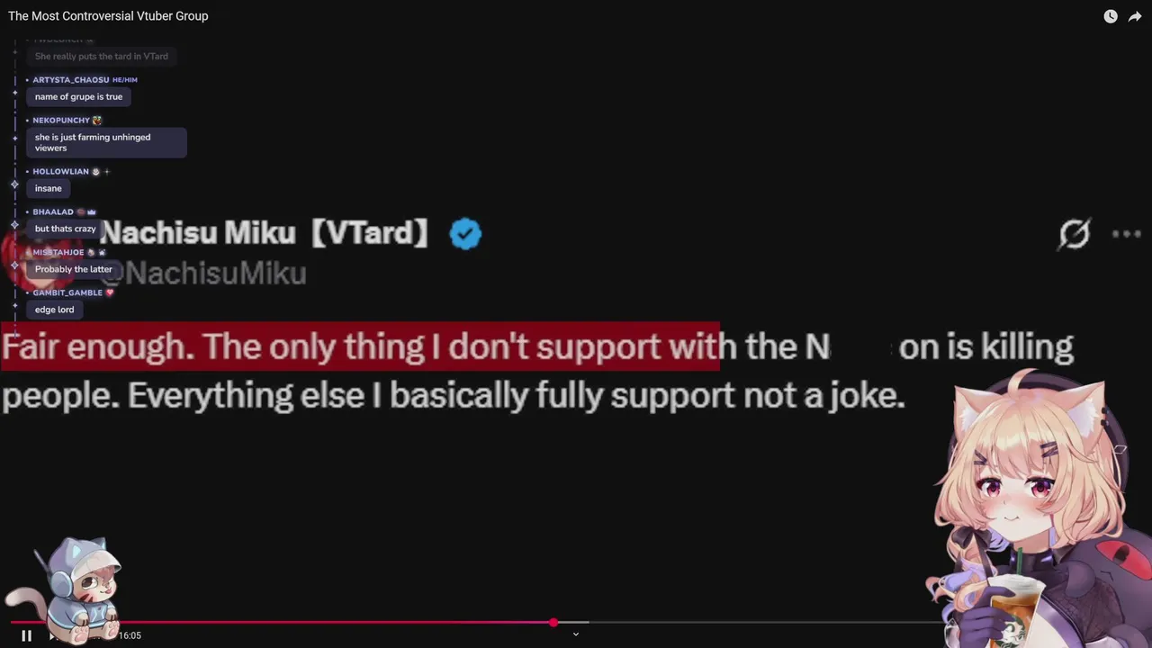Click the Nachisu Miku [VTard] display name
Image resolution: width=1152 pixels, height=648 pixels.
click(x=264, y=233)
